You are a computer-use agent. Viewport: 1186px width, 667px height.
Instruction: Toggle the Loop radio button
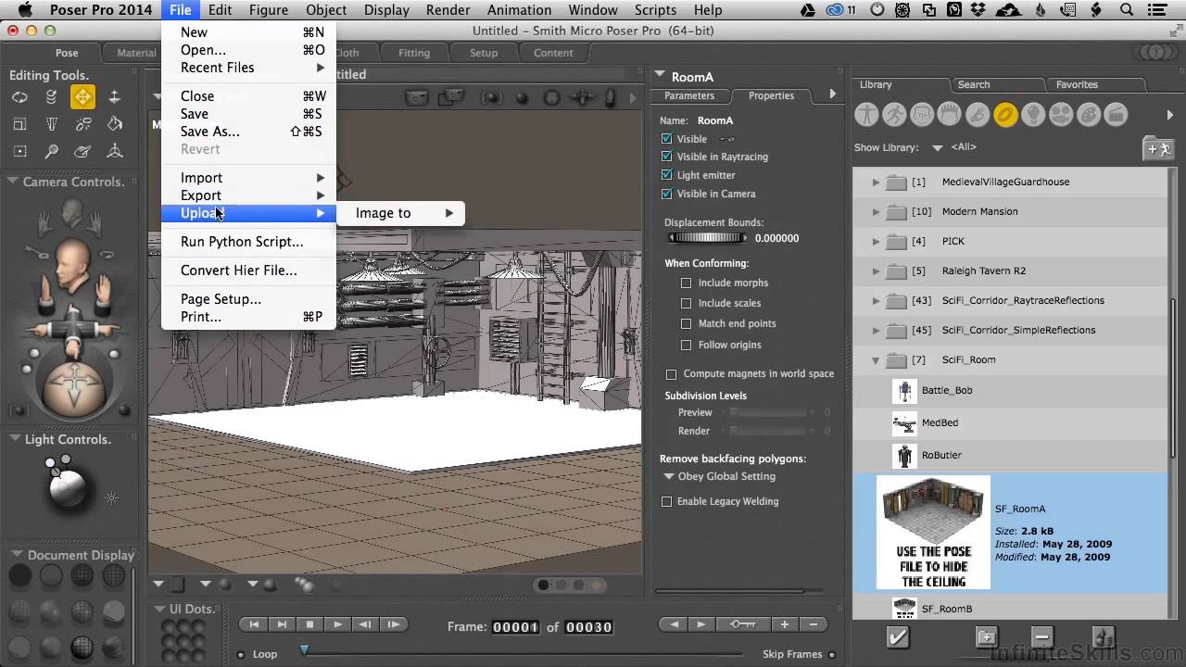[x=242, y=654]
